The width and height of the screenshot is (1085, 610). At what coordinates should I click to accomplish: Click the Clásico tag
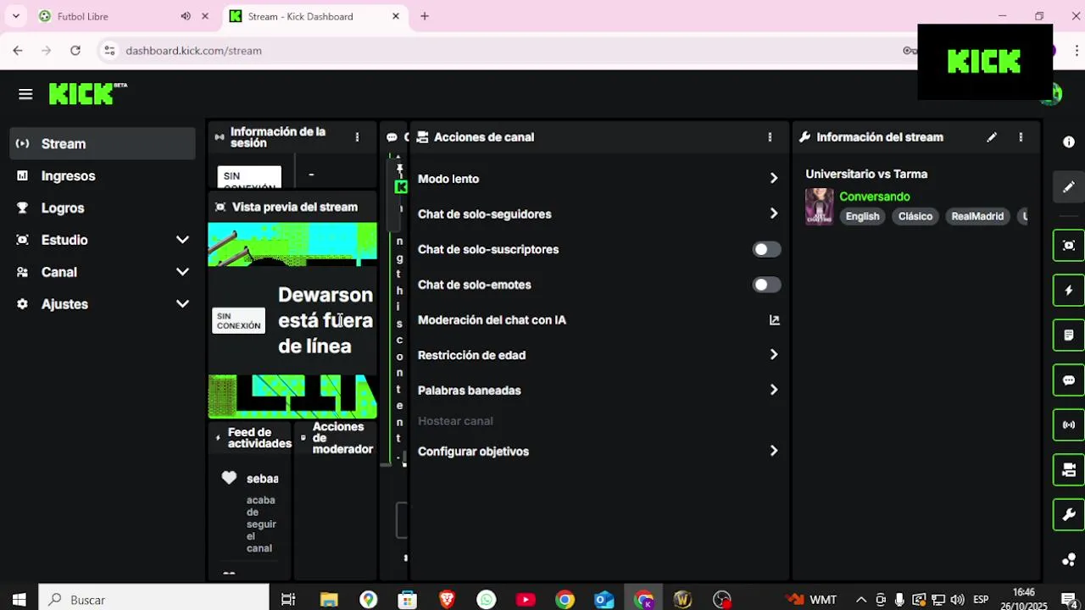pyautogui.click(x=915, y=216)
